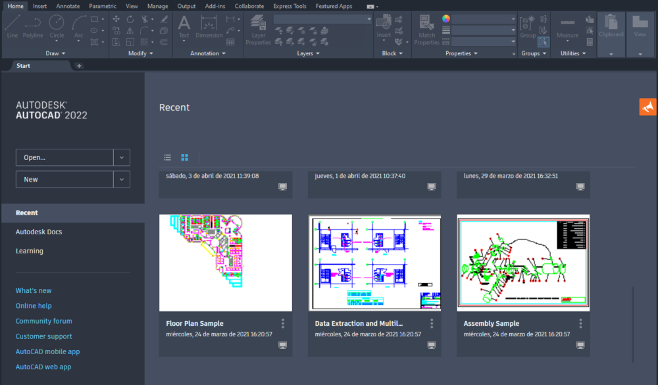Screen dimensions: 658x385
Task: Click the Open button
Action: 64,157
